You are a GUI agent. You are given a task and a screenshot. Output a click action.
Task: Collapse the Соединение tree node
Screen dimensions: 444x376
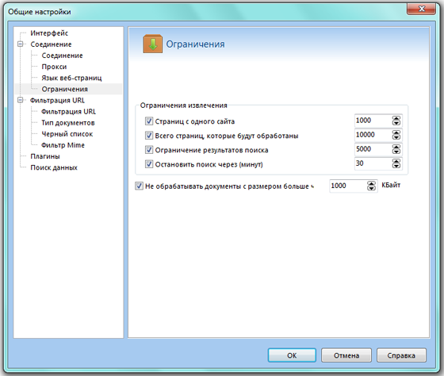[21, 44]
